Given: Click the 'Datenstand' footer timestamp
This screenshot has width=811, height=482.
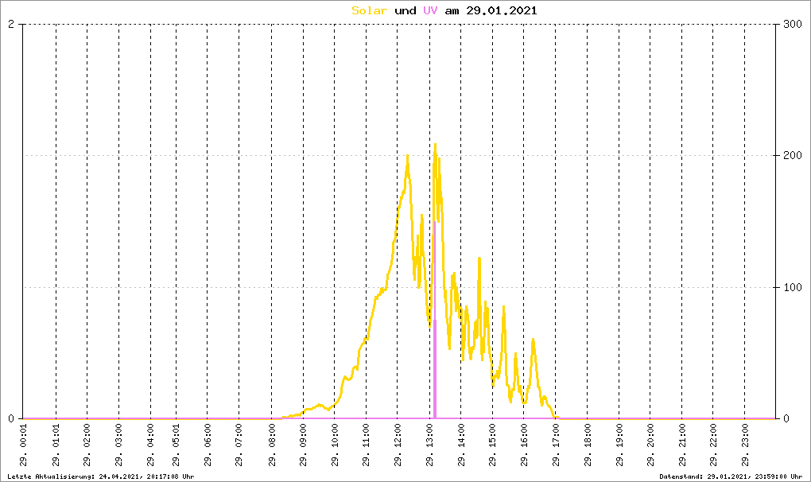Looking at the screenshot, I should [x=731, y=476].
